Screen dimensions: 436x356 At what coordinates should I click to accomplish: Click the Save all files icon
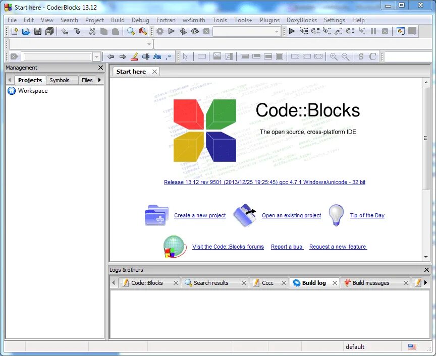(x=49, y=31)
